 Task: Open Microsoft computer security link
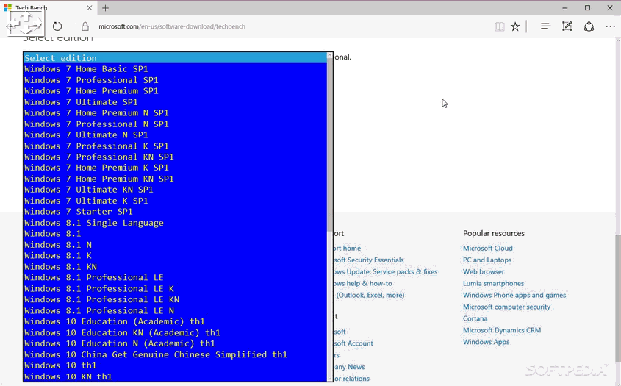pos(506,307)
